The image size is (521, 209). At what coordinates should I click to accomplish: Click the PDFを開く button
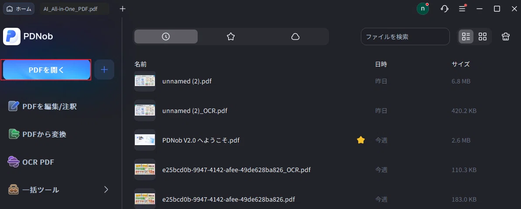click(x=46, y=70)
